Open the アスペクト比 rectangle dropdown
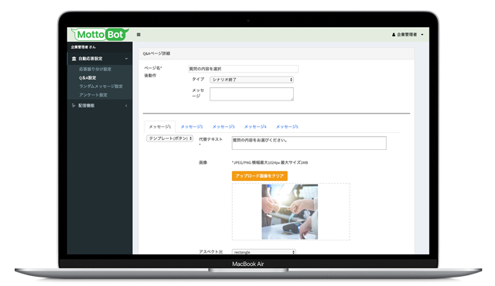 pos(264,252)
